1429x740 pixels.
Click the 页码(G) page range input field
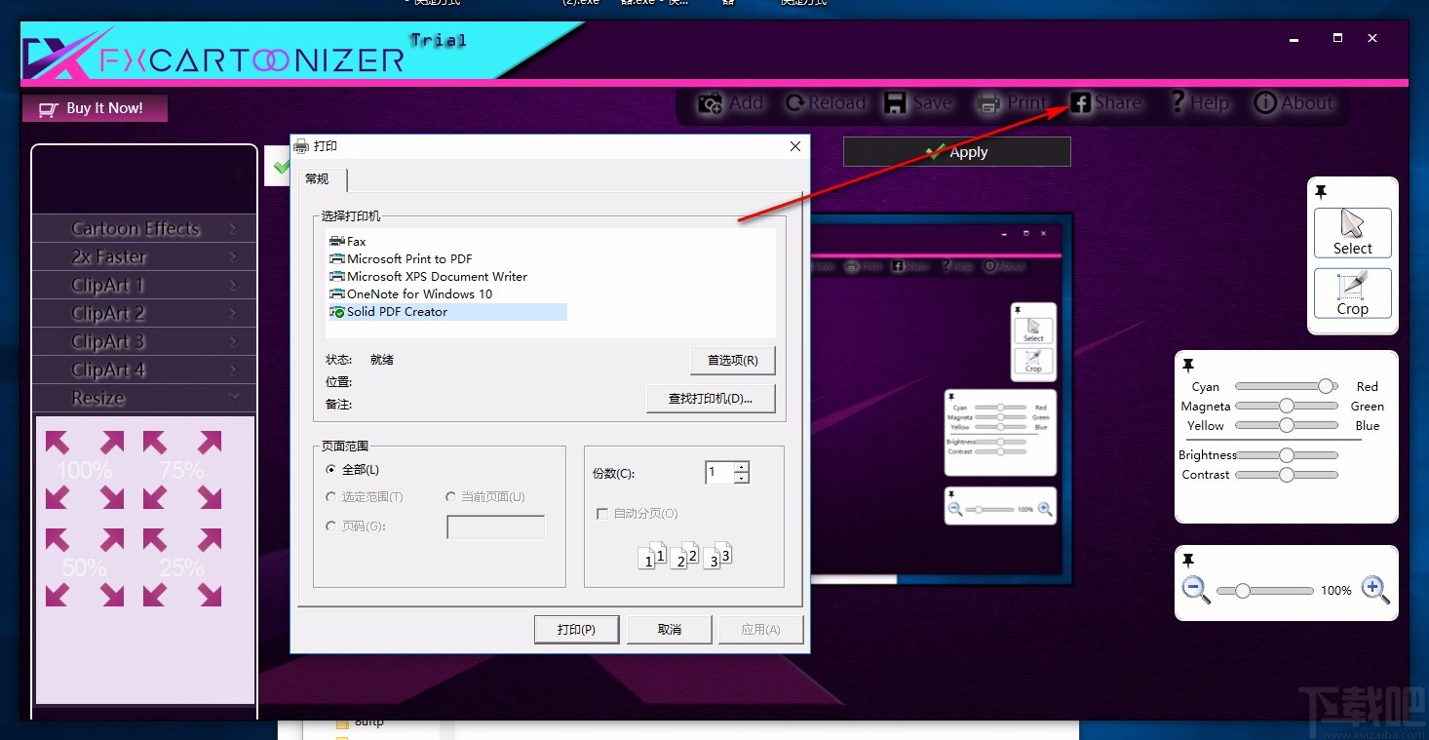[x=495, y=527]
